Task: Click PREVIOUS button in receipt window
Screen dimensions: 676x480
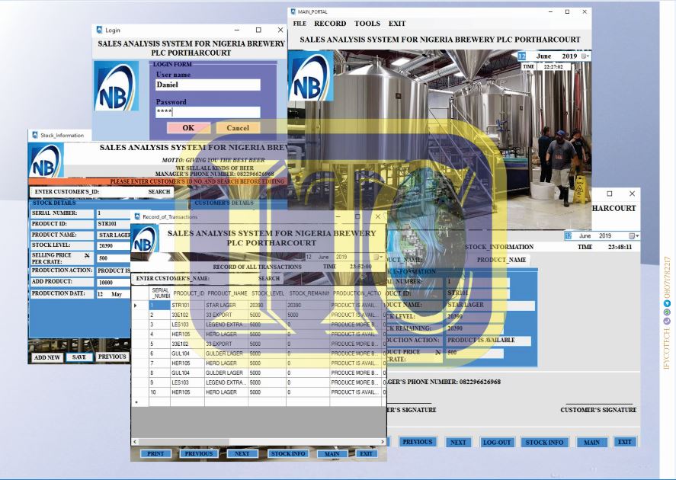Action: [x=418, y=442]
